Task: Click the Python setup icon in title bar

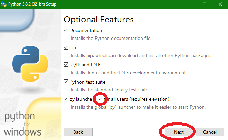Action: pyautogui.click(x=4, y=4)
